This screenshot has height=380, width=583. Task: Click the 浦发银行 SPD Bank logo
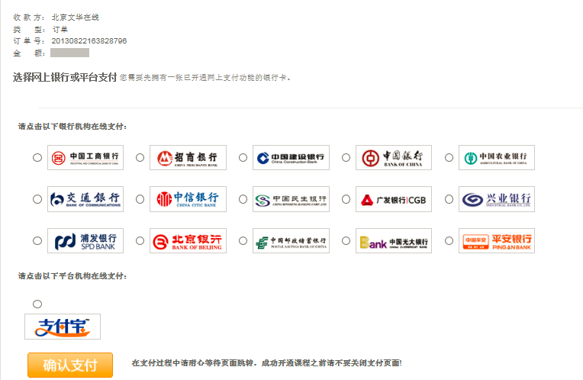point(85,241)
